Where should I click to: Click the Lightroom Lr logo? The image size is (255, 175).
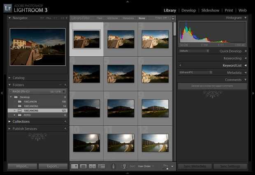[x=8, y=8]
